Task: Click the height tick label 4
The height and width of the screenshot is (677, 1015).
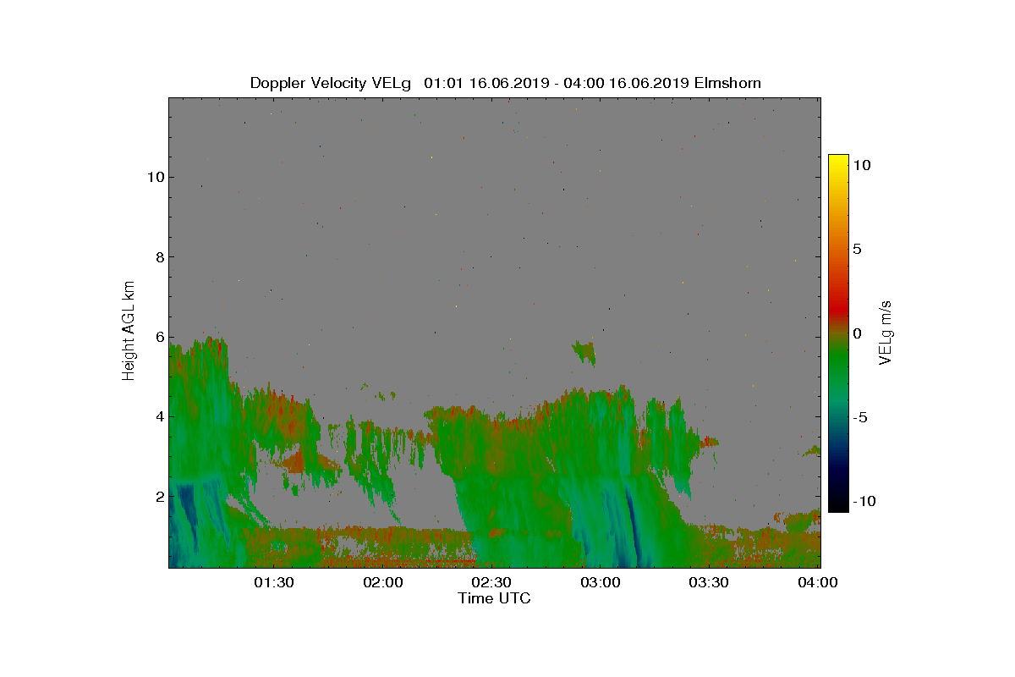Action: [158, 416]
